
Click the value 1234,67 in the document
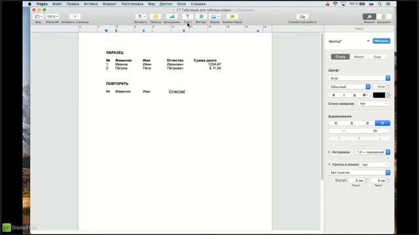(215, 64)
